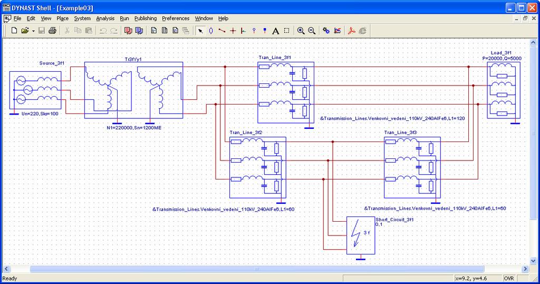
Task: Click the Print icon
Action: point(52,31)
